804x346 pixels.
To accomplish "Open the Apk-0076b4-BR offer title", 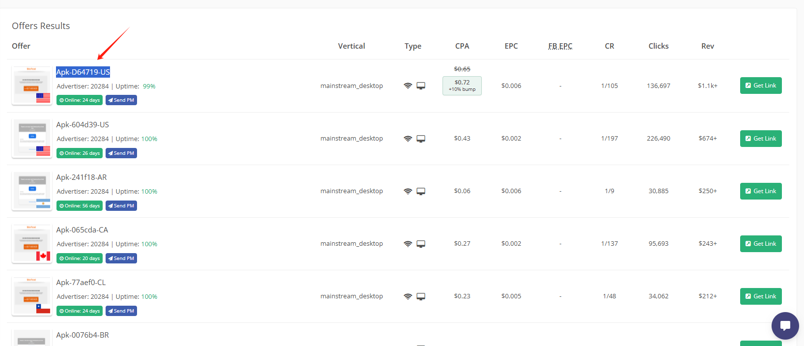I will coord(83,335).
